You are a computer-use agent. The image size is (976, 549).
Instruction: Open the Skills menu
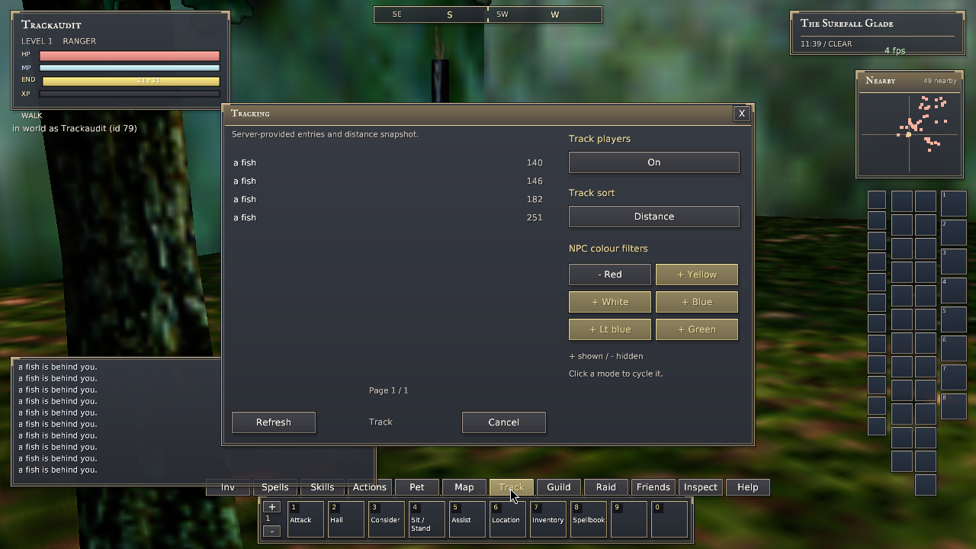pos(323,487)
